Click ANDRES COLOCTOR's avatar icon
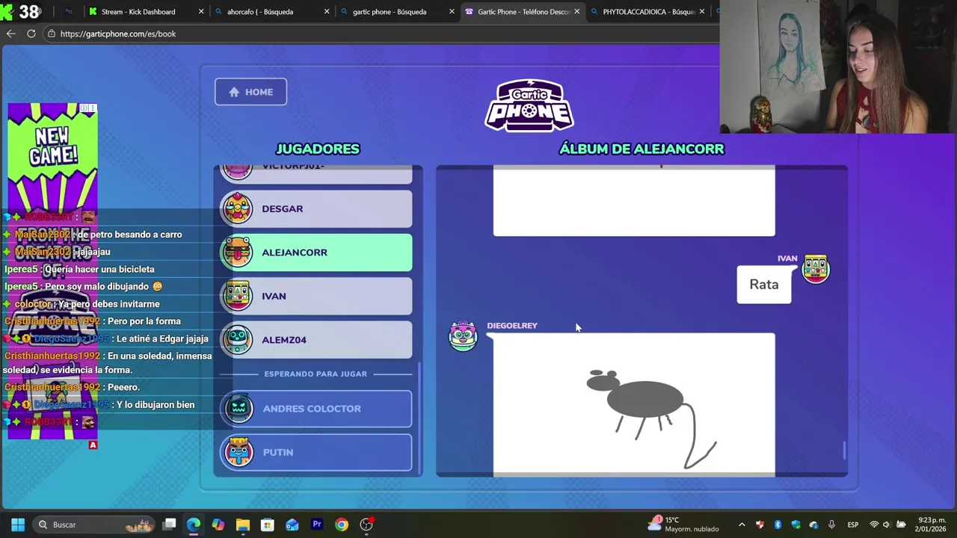 239,409
